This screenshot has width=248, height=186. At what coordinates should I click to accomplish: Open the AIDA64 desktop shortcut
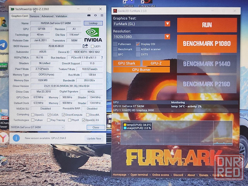pos(128,3)
